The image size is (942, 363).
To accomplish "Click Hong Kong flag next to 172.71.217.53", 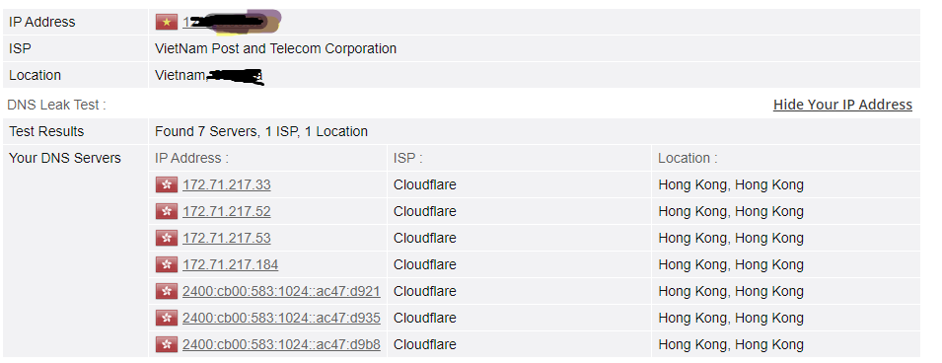I will [167, 238].
